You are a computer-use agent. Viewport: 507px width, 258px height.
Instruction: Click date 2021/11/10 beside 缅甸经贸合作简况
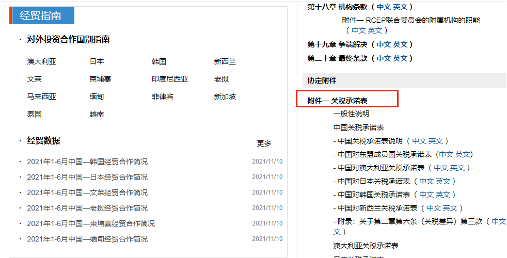tap(267, 239)
